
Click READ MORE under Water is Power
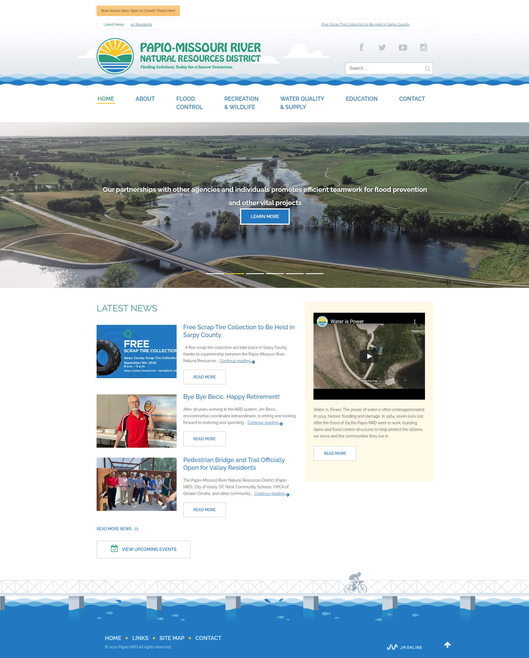coord(335,453)
